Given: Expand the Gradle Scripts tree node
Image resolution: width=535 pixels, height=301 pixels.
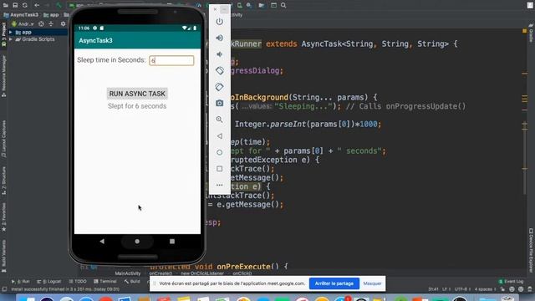Looking at the screenshot, I should click(x=11, y=39).
